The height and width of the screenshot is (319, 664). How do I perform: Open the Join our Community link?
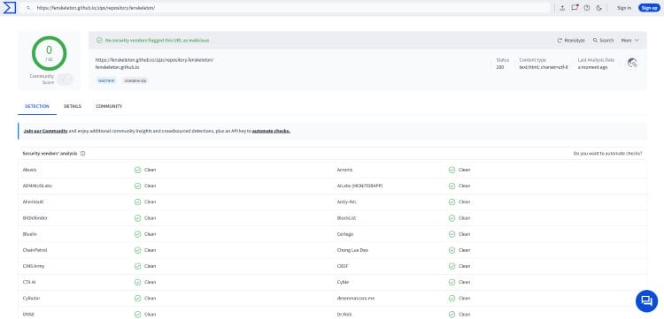click(45, 131)
